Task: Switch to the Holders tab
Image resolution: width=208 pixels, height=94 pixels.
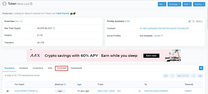Action: tap(24, 68)
